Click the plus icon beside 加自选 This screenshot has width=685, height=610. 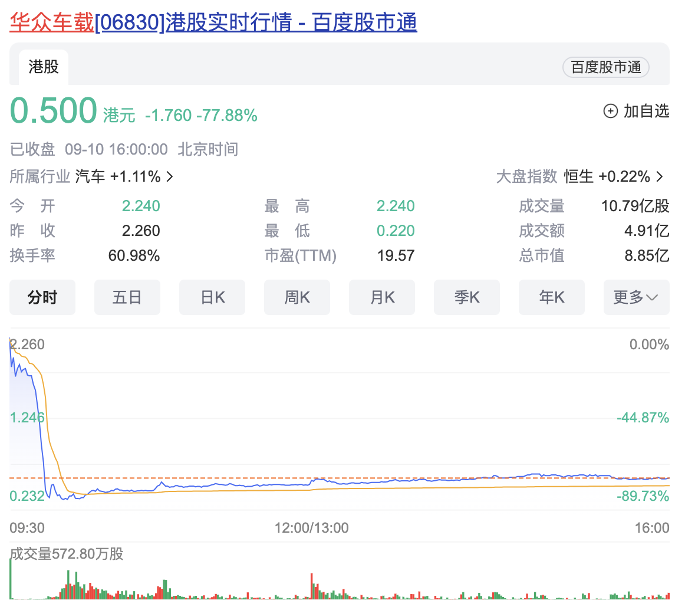(x=610, y=111)
